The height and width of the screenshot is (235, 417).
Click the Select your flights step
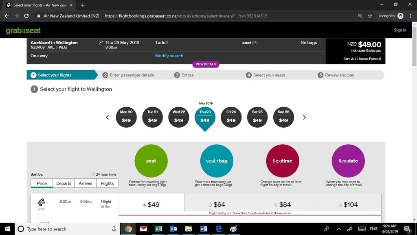pos(62,75)
